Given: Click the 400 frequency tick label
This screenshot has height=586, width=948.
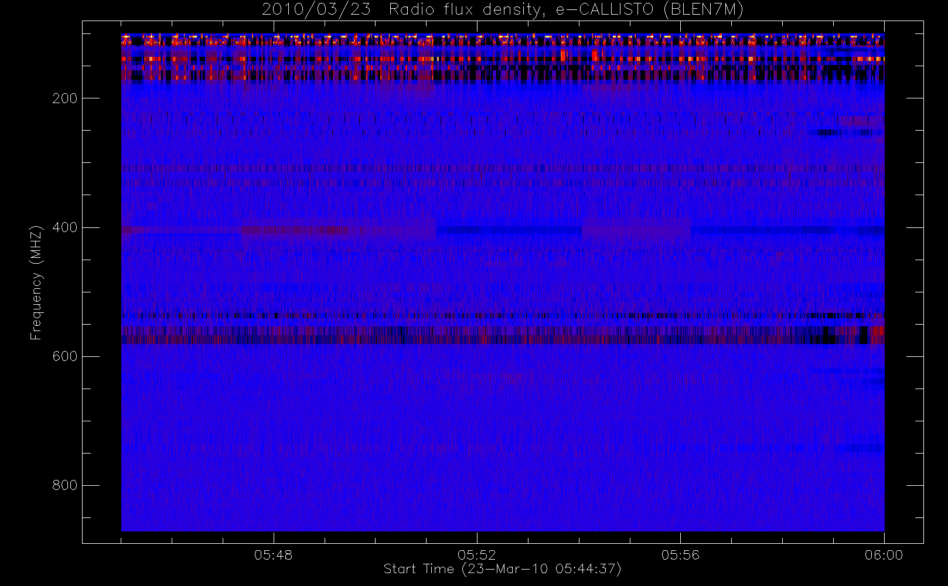Looking at the screenshot, I should (65, 227).
